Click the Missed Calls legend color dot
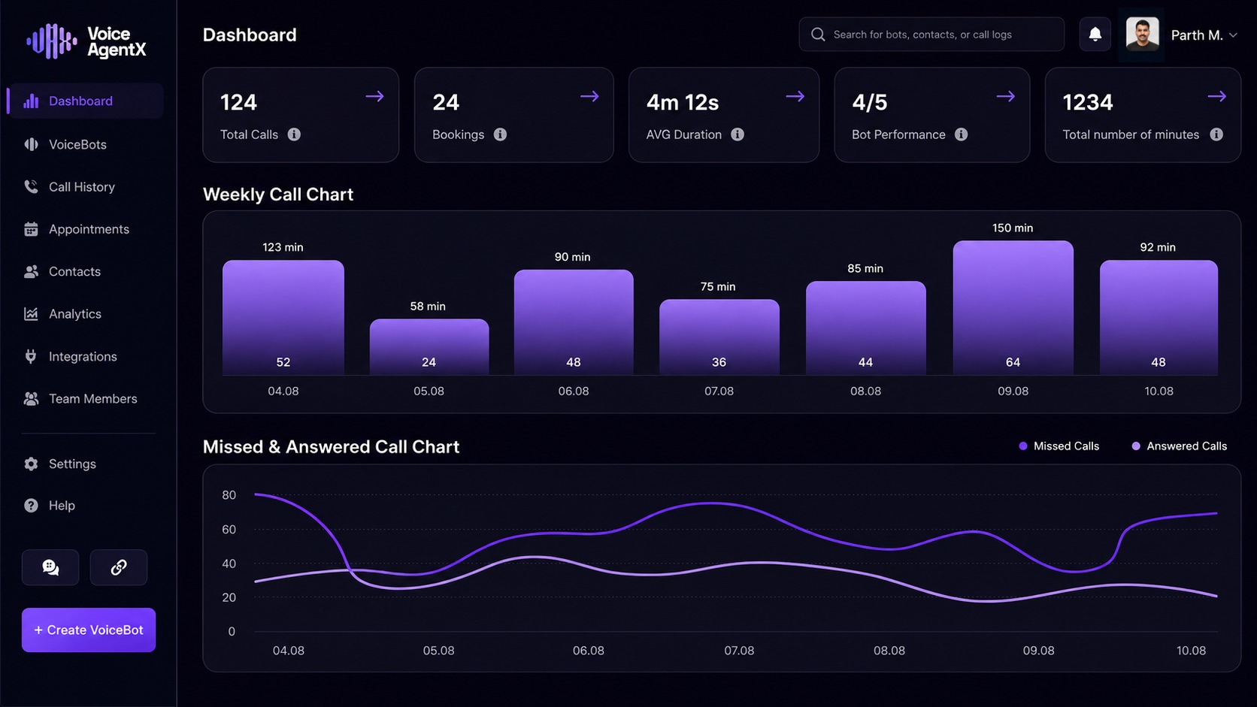 point(1023,446)
